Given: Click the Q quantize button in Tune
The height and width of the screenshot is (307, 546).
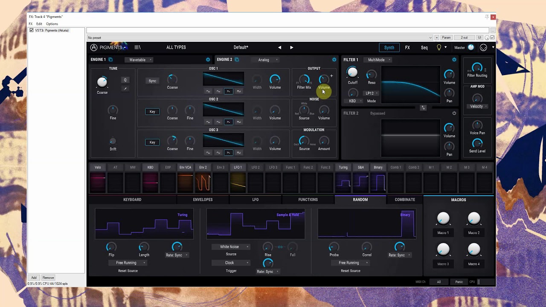Looking at the screenshot, I should (125, 80).
